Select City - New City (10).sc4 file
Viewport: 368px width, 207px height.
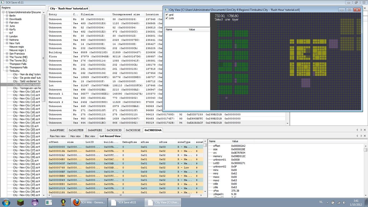26,91
